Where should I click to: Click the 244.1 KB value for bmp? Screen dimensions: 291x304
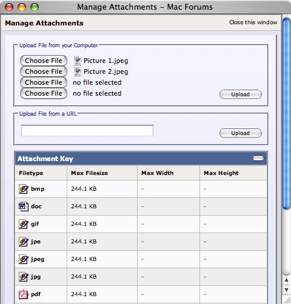tap(84, 189)
